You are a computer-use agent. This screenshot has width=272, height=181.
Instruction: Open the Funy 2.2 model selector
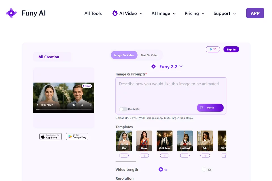coord(167,66)
